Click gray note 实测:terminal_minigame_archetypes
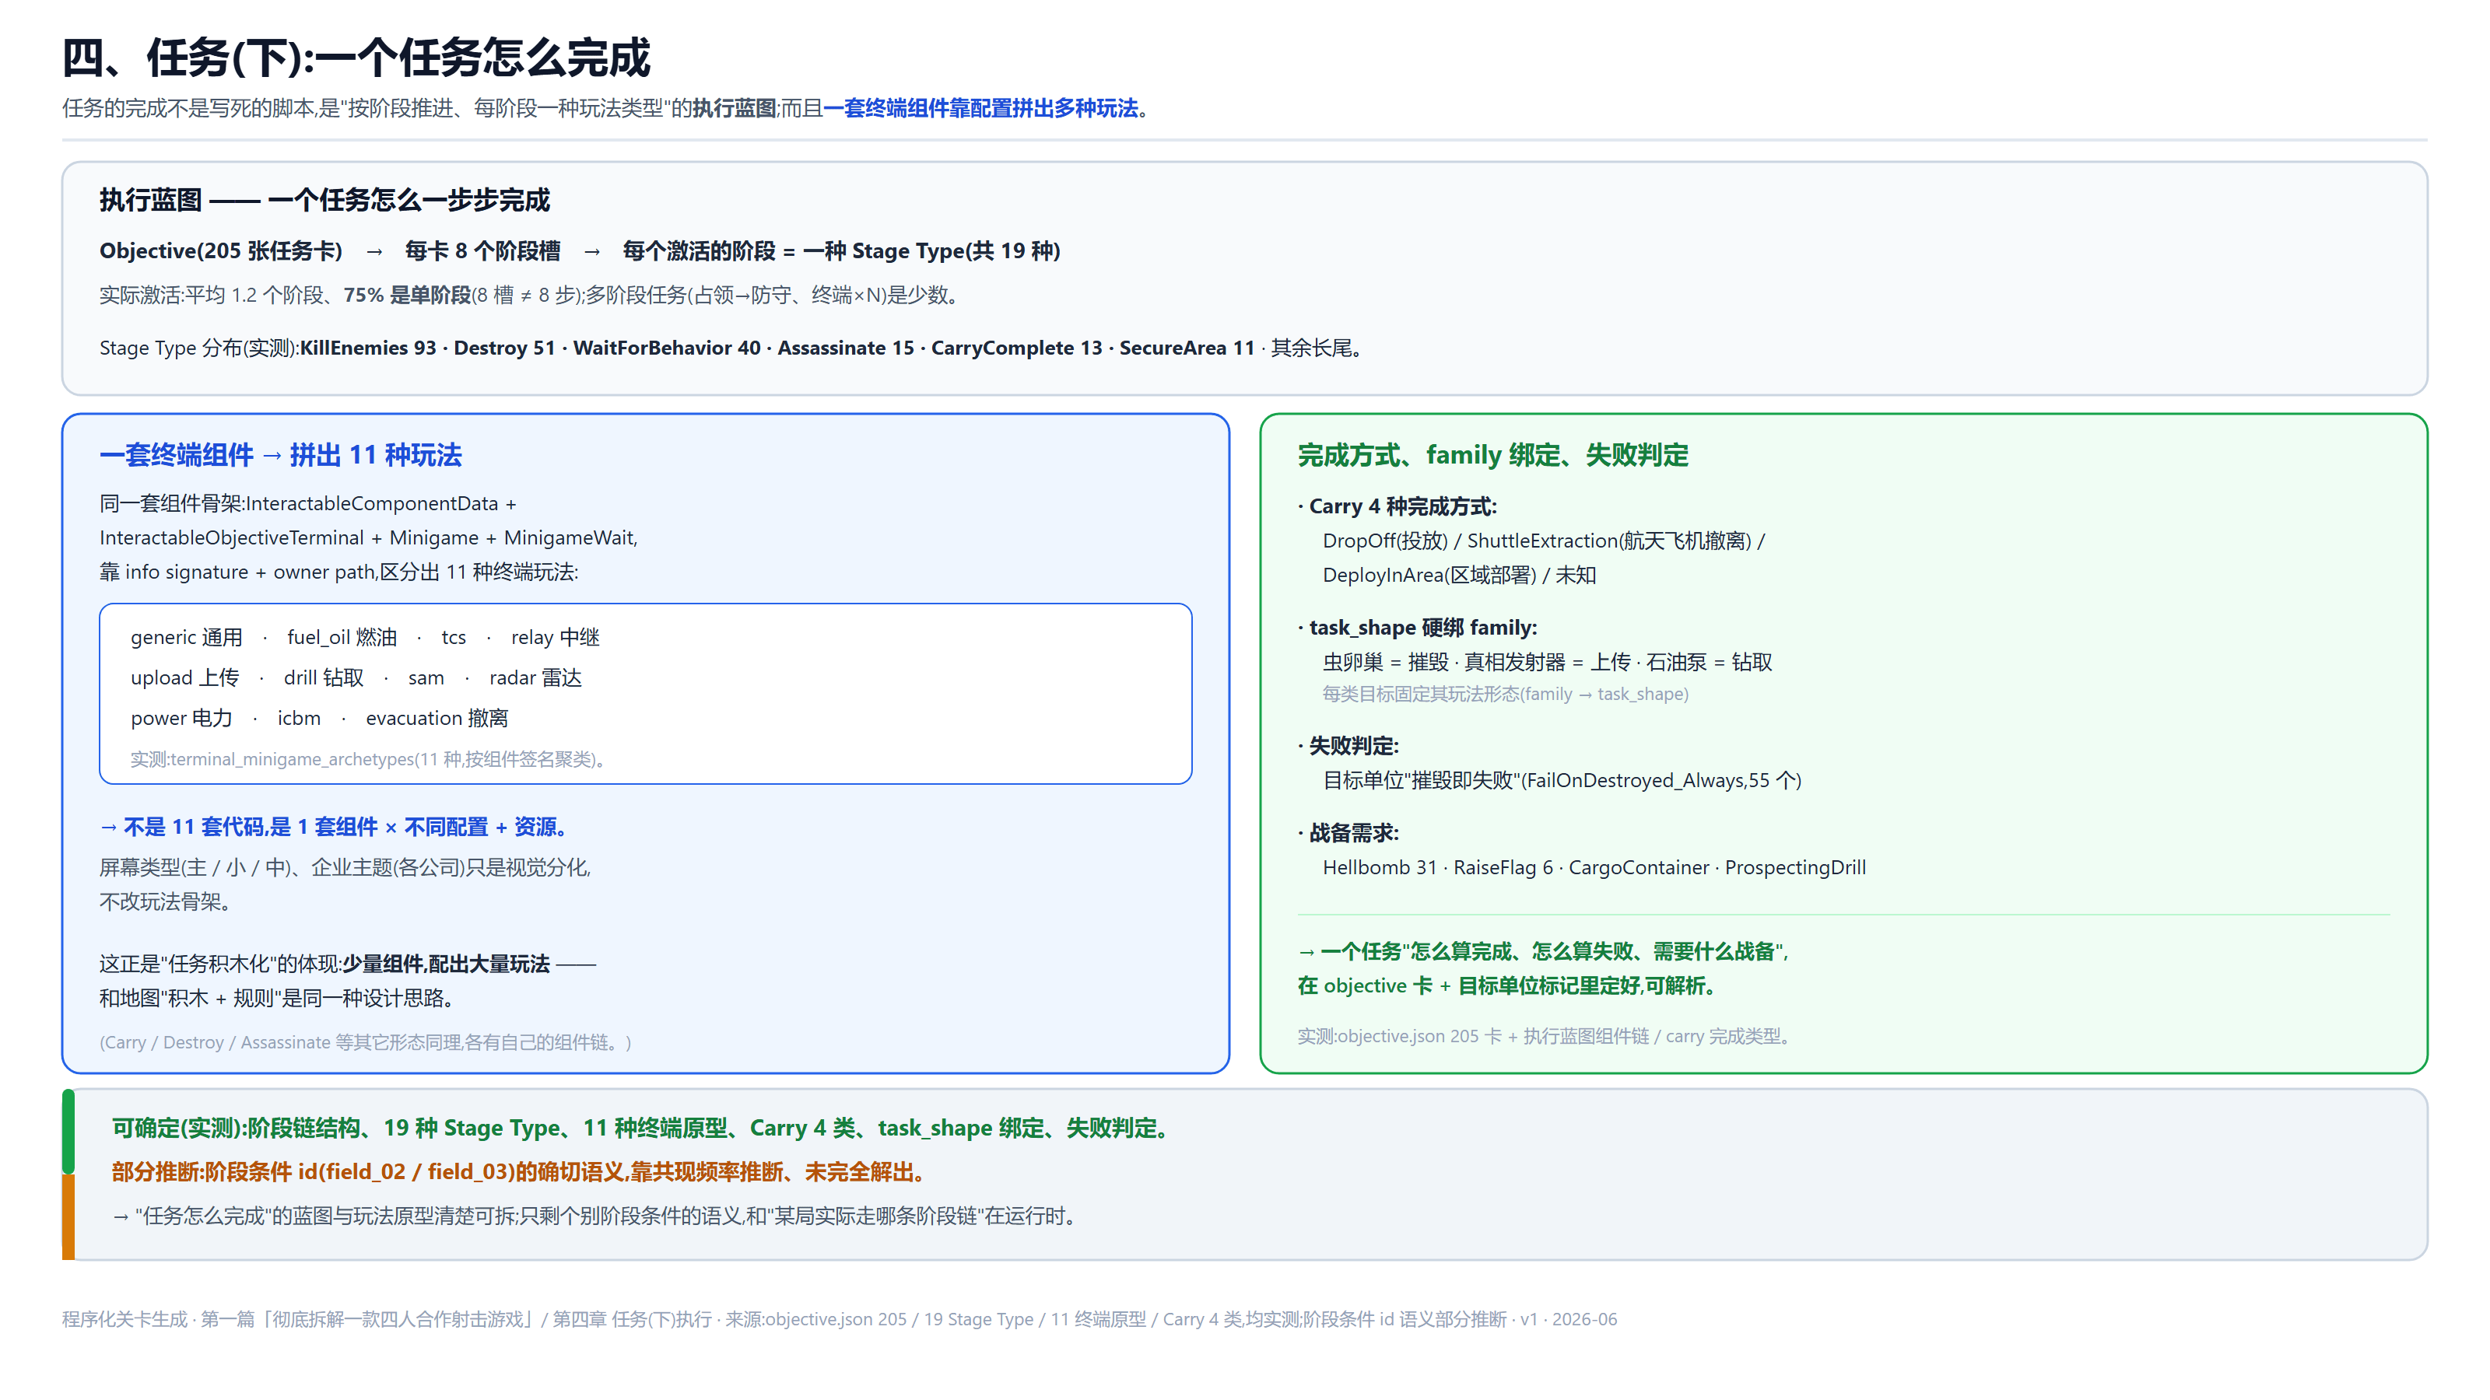 (371, 759)
